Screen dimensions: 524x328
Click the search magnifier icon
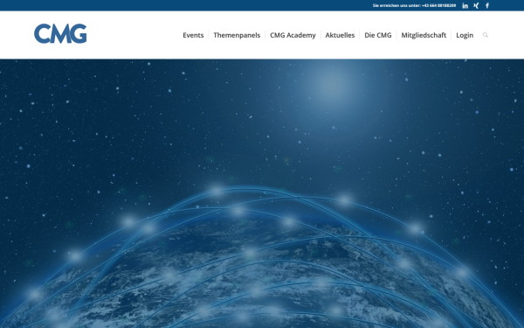click(486, 35)
